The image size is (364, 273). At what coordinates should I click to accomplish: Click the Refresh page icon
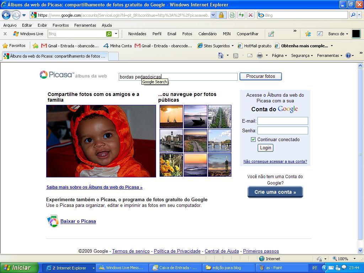point(241,15)
